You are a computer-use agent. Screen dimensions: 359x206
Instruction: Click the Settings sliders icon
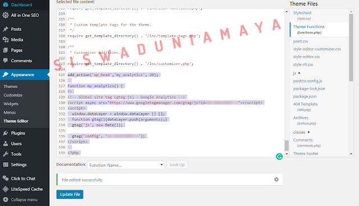pyautogui.click(x=6, y=165)
